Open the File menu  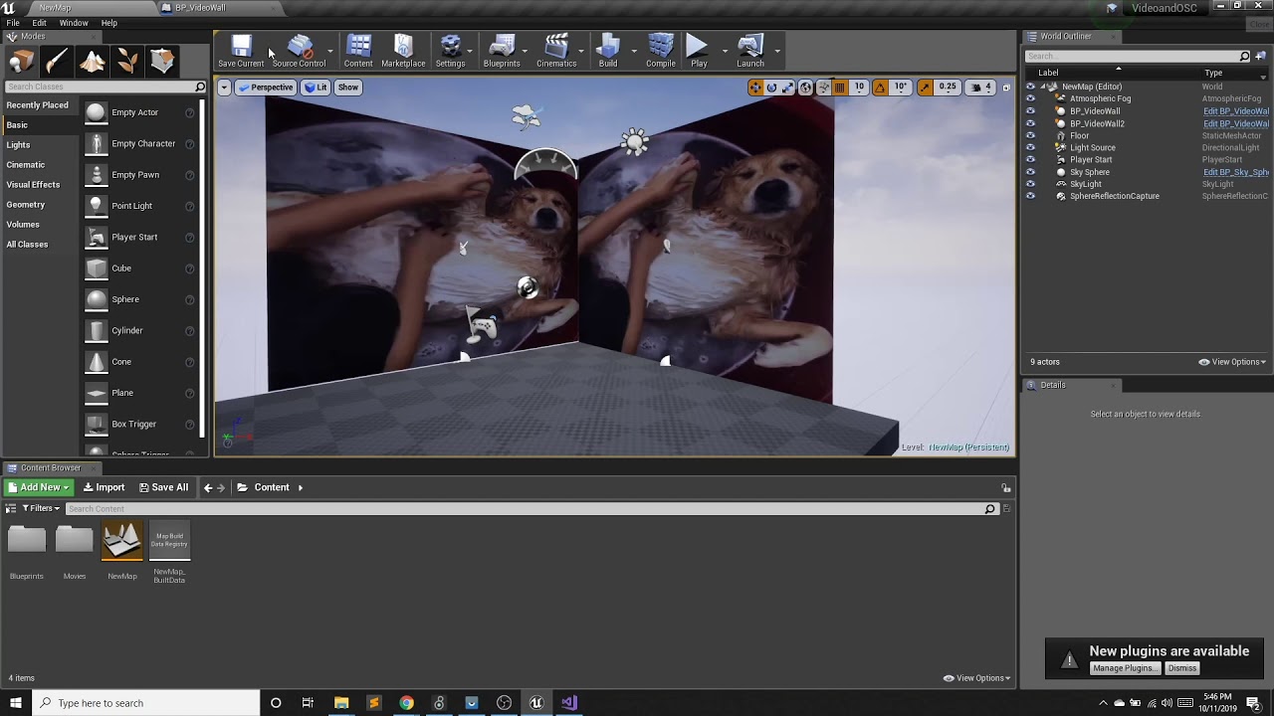(13, 23)
